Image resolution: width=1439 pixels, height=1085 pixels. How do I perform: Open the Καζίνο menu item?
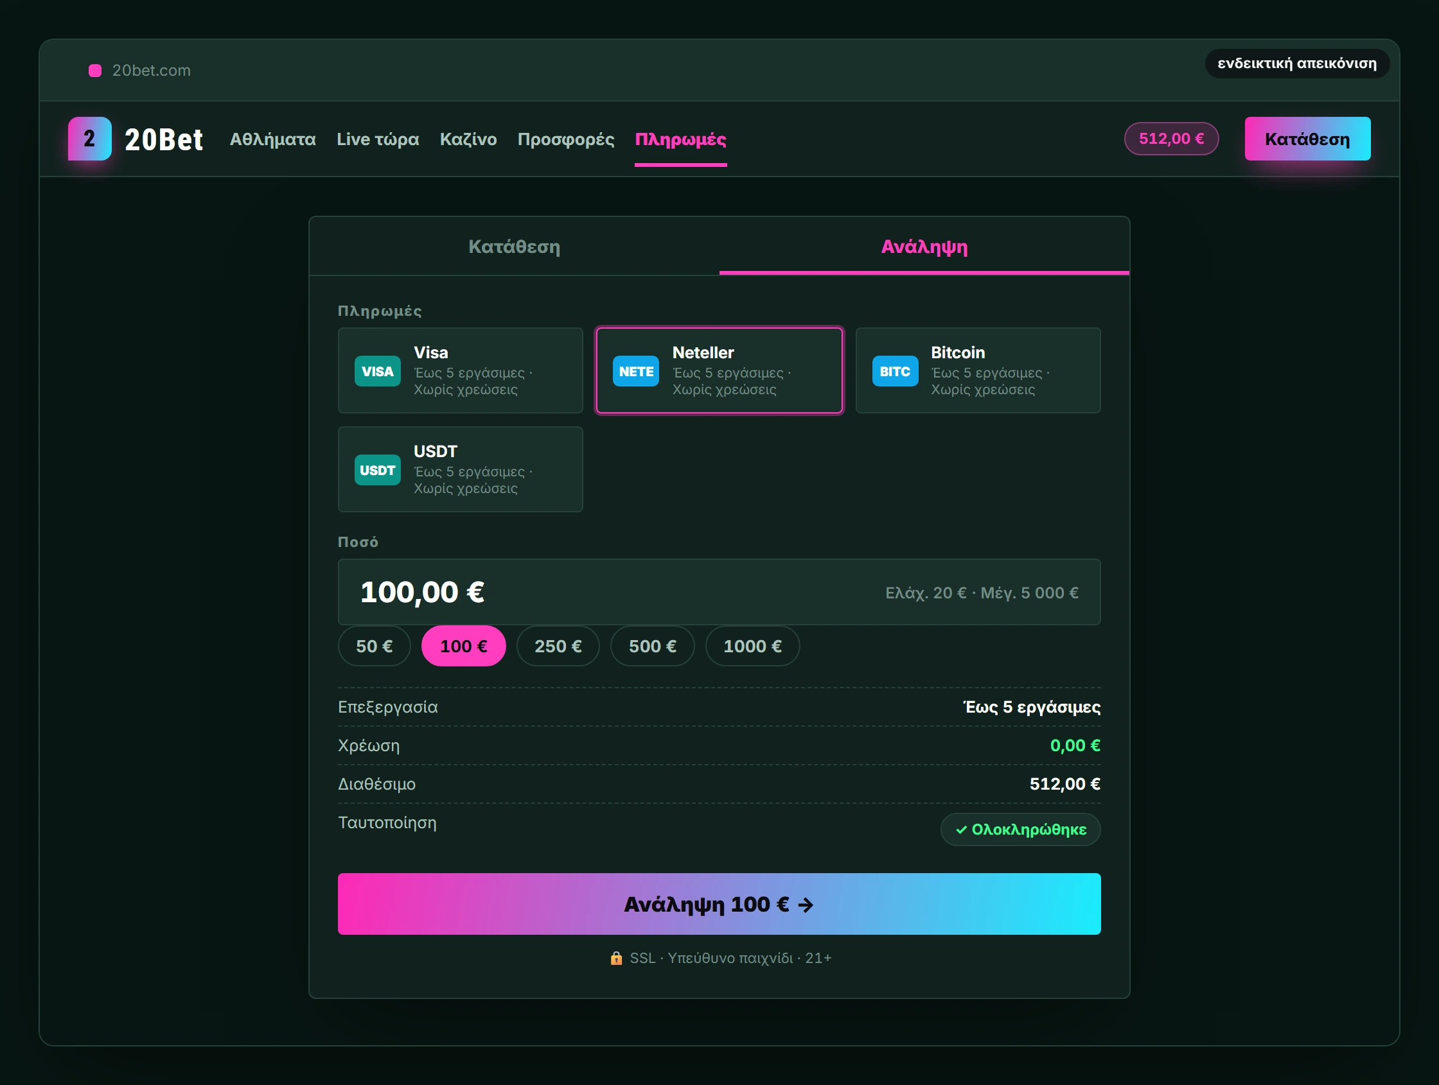(468, 139)
